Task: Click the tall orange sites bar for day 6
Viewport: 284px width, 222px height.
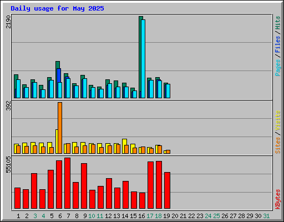Action: pos(60,128)
